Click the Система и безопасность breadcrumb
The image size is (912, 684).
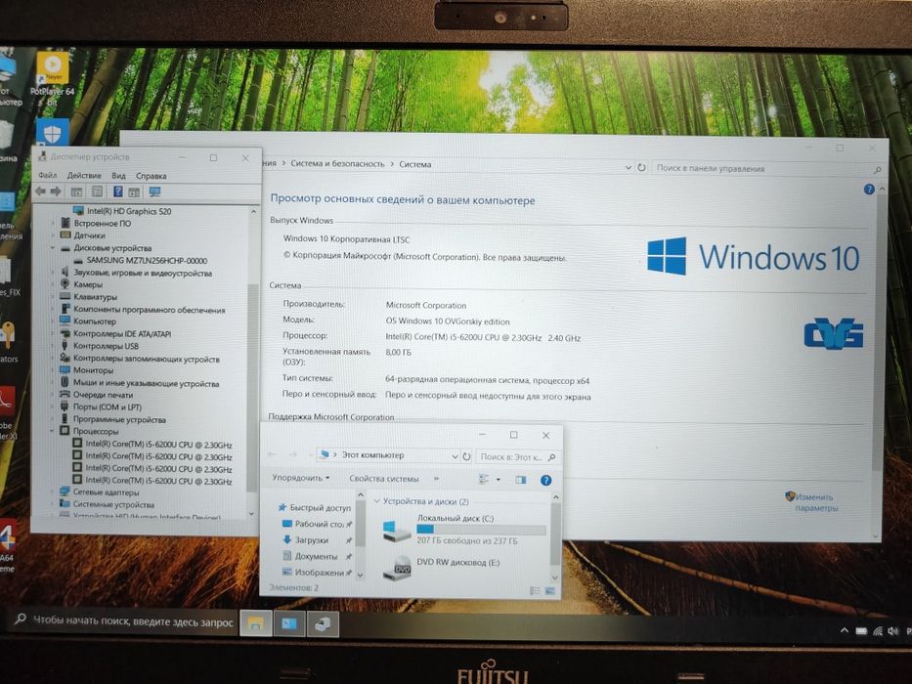coord(337,164)
